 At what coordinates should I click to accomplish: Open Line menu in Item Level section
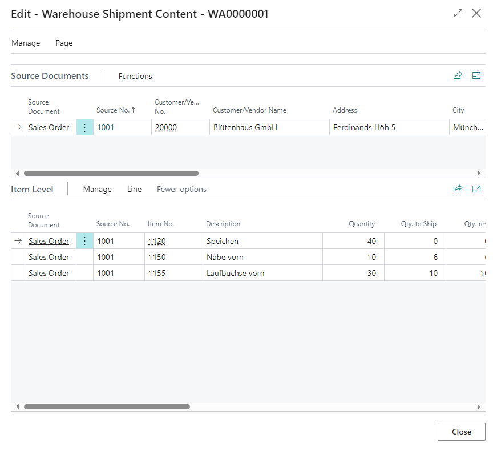(134, 189)
